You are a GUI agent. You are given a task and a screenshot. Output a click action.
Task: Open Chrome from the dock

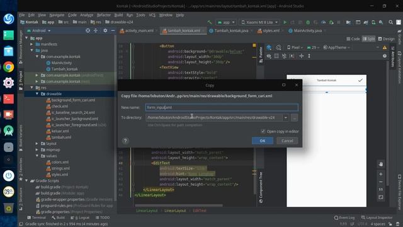point(8,67)
